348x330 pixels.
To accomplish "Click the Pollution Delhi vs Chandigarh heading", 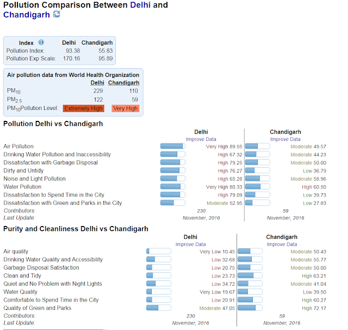I will [53, 124].
